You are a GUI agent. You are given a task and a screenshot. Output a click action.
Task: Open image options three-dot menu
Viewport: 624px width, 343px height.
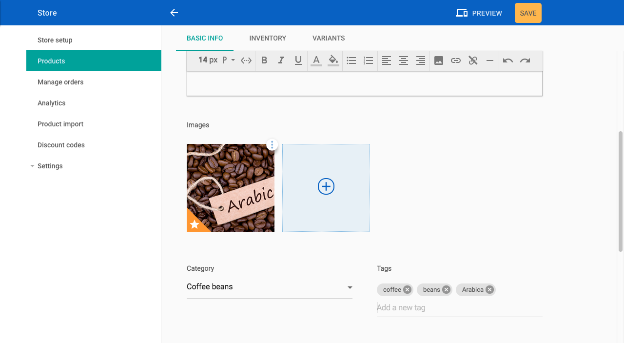pyautogui.click(x=272, y=144)
